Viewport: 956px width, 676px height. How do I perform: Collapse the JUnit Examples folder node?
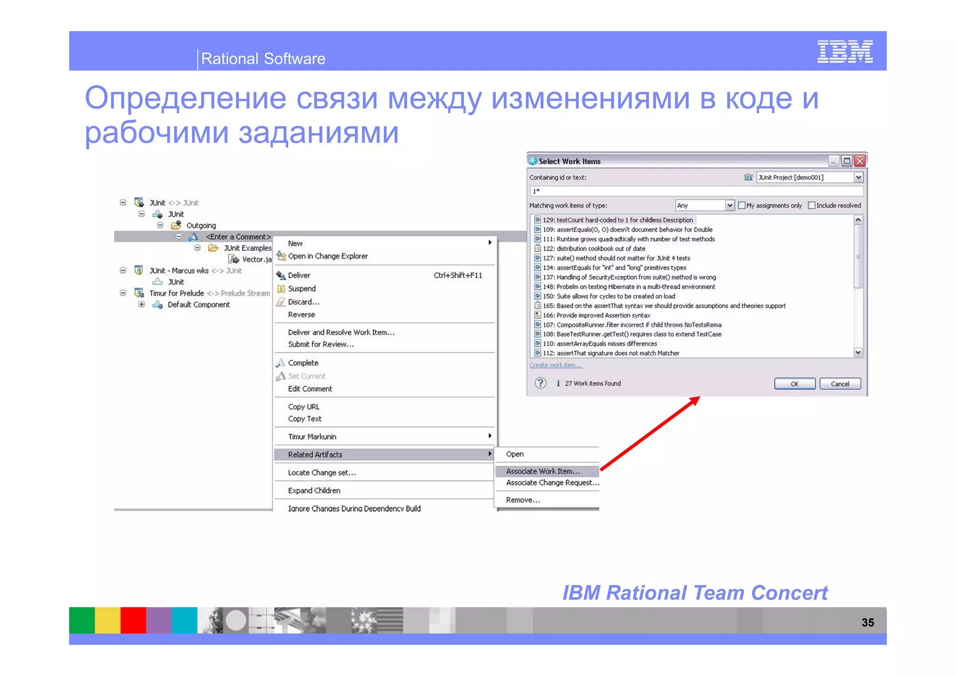(197, 248)
